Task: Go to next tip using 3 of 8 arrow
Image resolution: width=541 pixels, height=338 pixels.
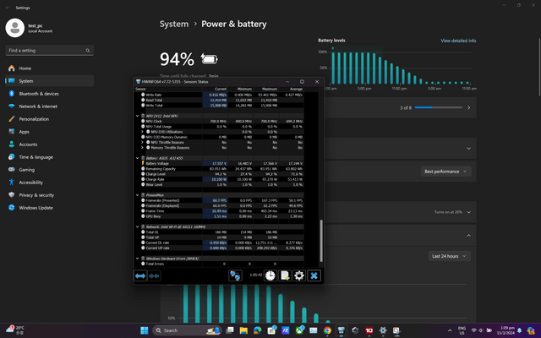Action: point(468,107)
